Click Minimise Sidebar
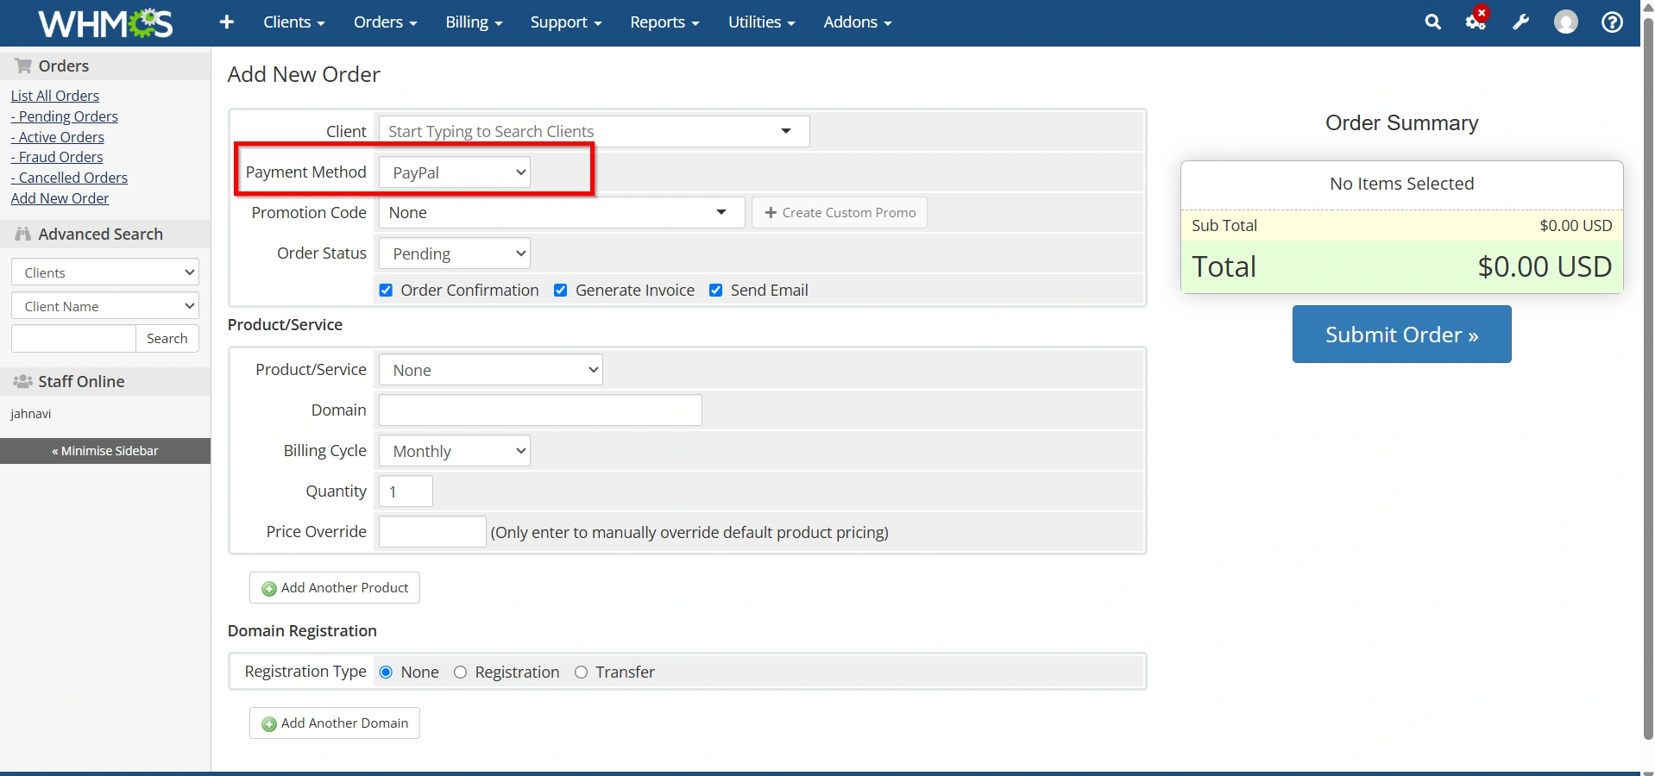1655x776 pixels. (x=105, y=451)
